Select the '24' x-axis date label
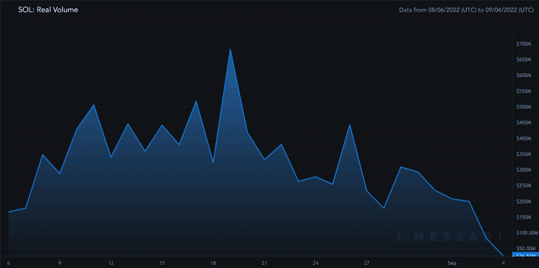Image resolution: width=539 pixels, height=268 pixels. pos(316,263)
